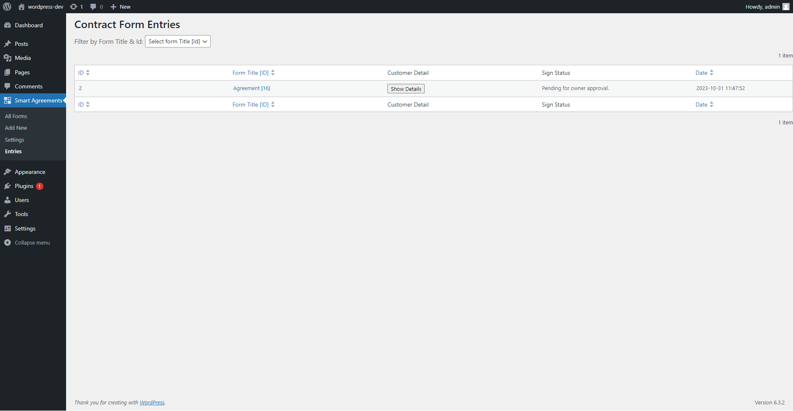Click the Contract Form Entries heading
Image resolution: width=793 pixels, height=411 pixels.
[127, 24]
